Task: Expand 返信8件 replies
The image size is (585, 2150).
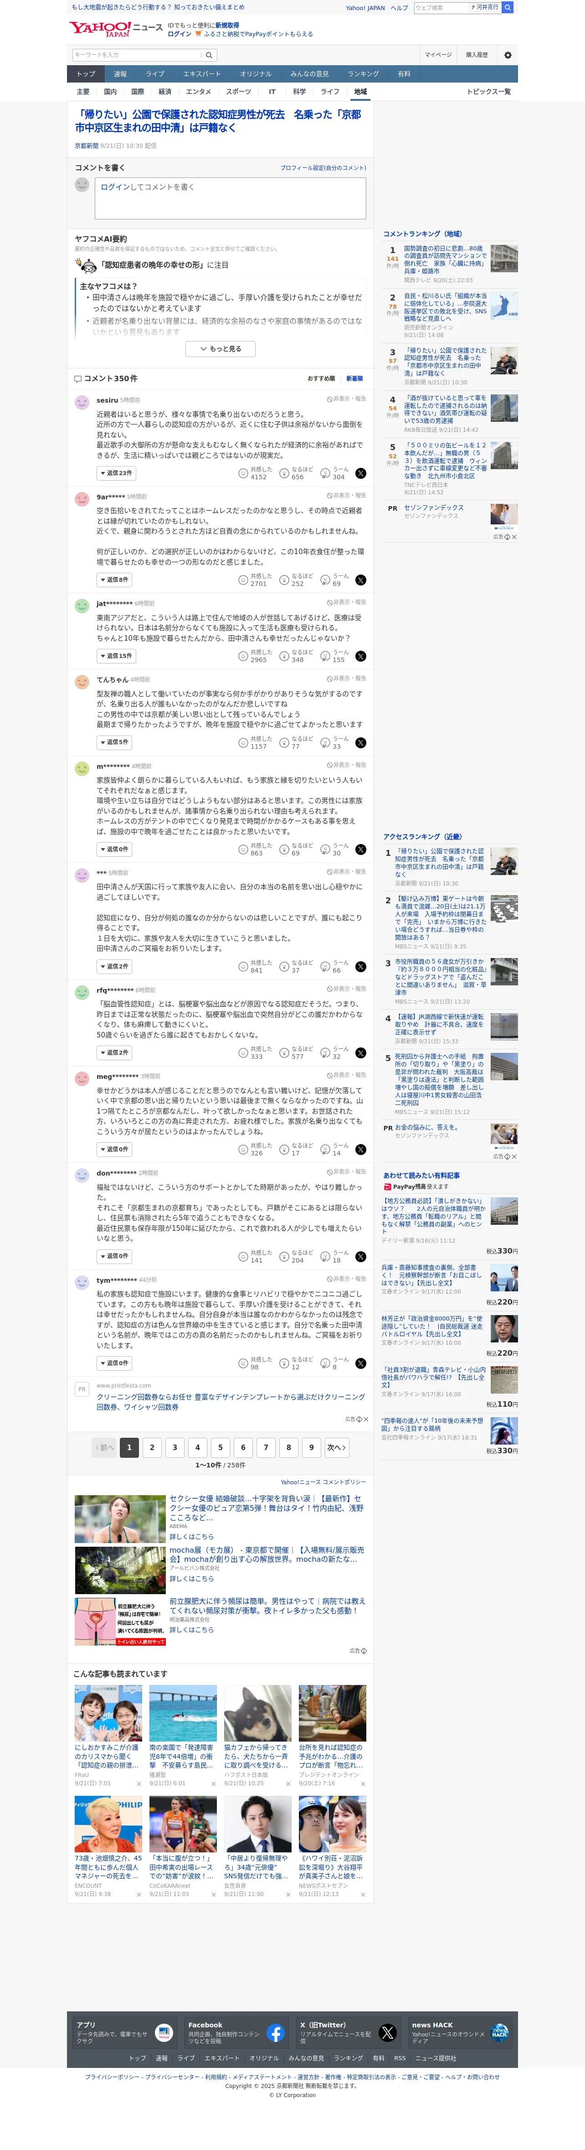Action: pos(114,579)
